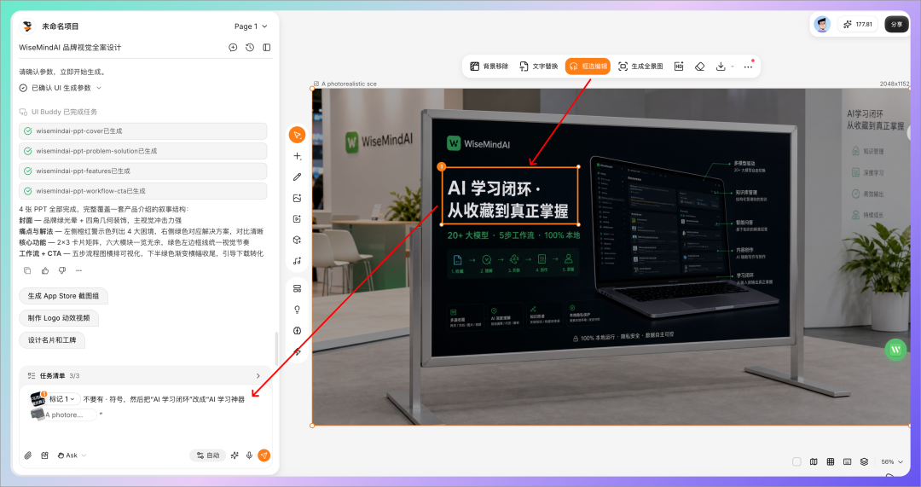Click the add element plus tool
This screenshot has width=921, height=487.
298,156
